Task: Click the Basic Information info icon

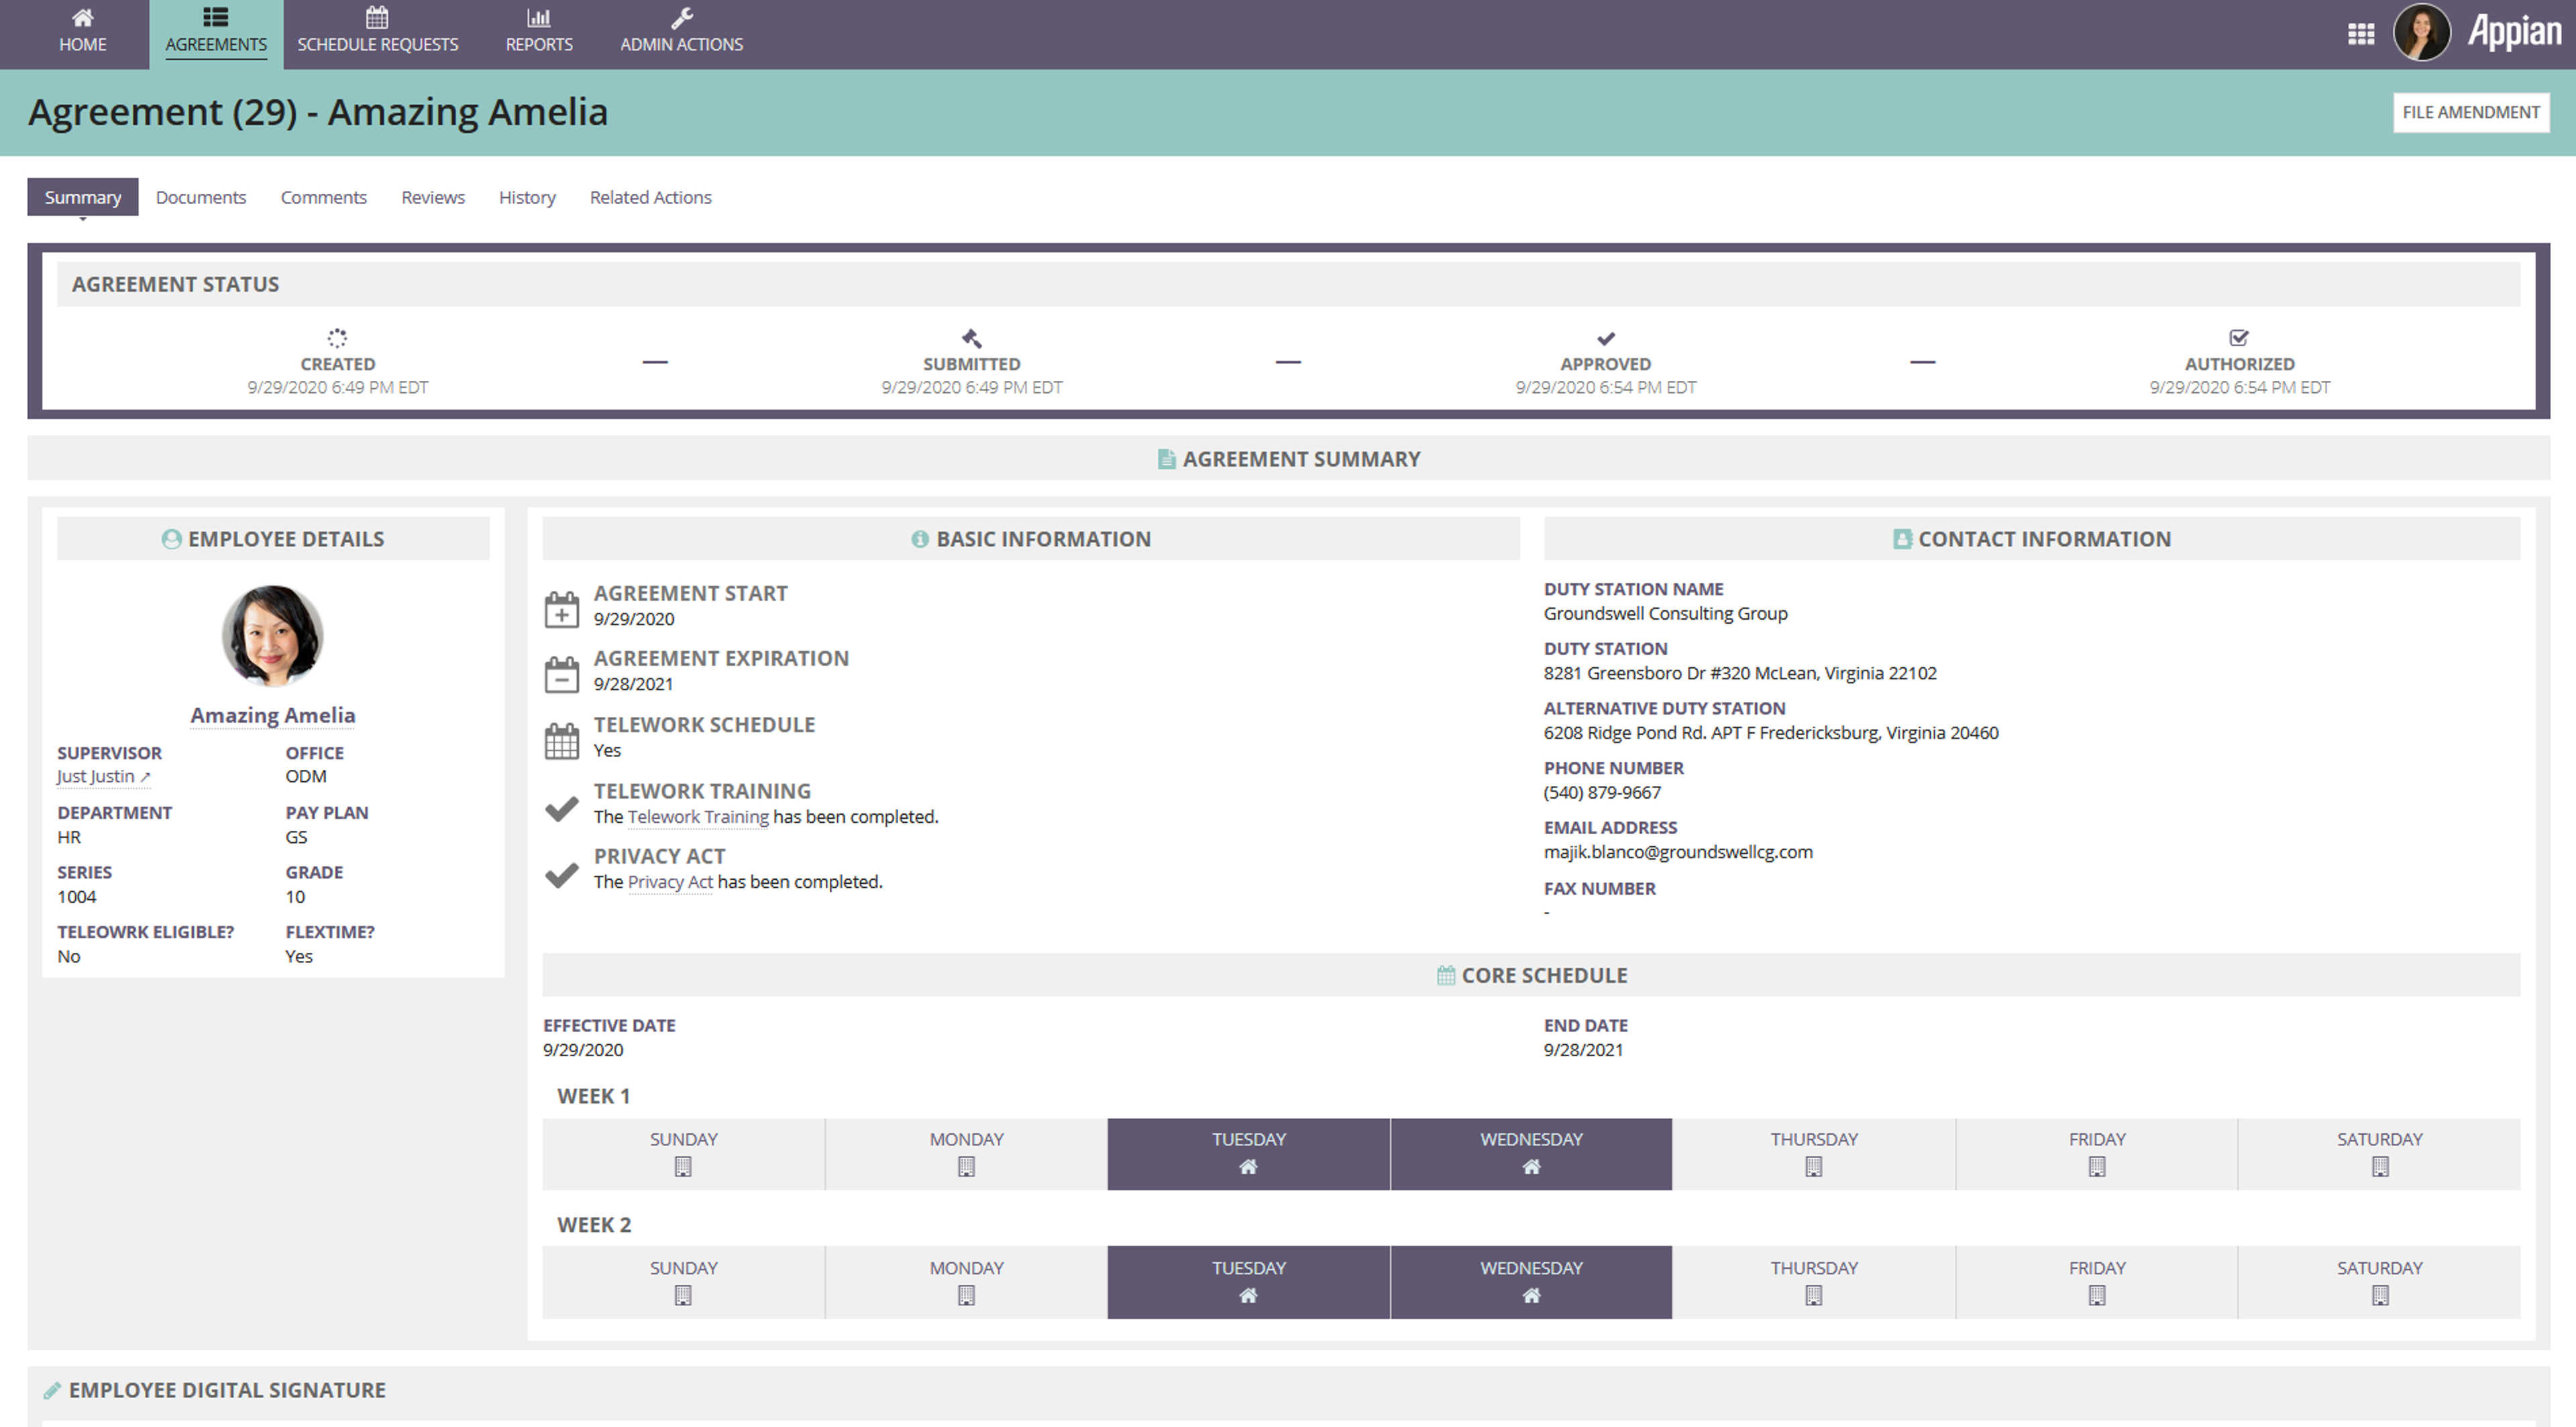Action: (x=920, y=538)
